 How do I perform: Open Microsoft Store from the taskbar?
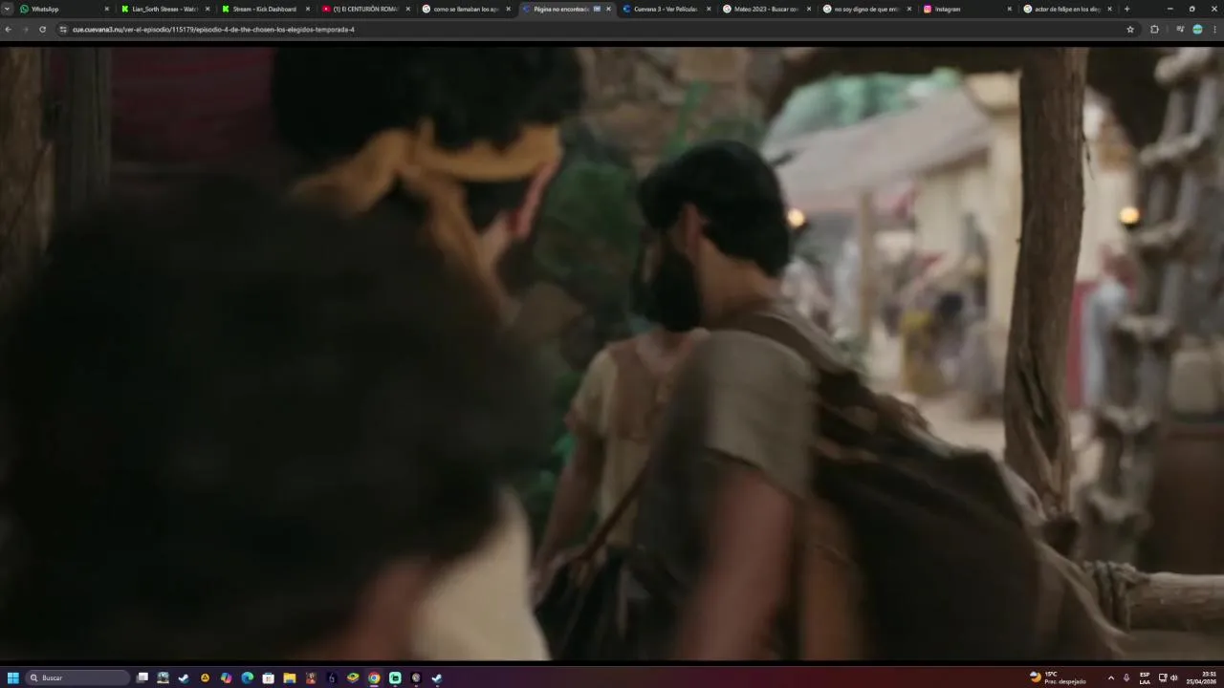(268, 677)
